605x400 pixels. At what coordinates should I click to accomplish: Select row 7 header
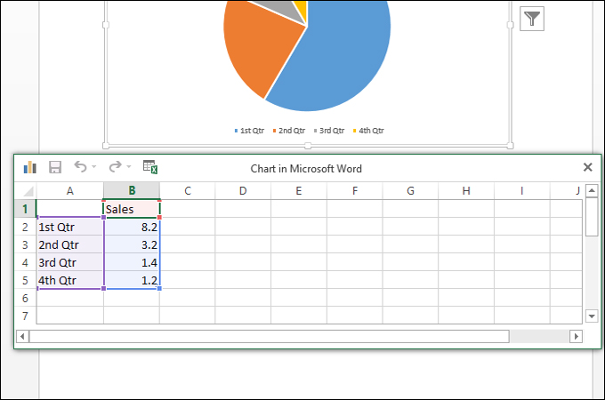pyautogui.click(x=25, y=316)
